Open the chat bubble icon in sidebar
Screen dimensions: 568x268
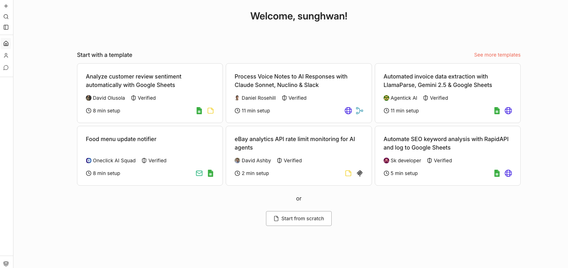pos(6,68)
